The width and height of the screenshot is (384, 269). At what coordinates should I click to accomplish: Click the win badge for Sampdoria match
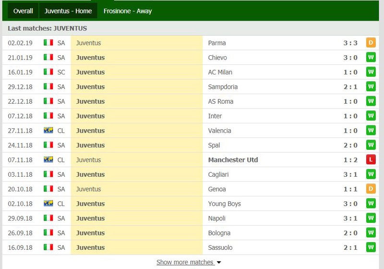[371, 86]
